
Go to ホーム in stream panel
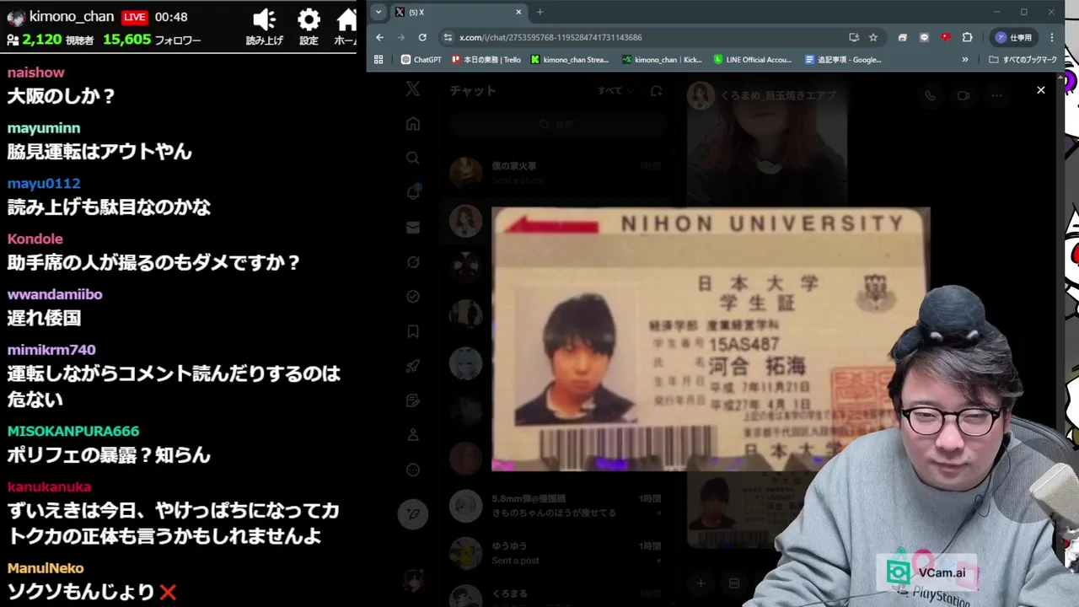pos(346,20)
